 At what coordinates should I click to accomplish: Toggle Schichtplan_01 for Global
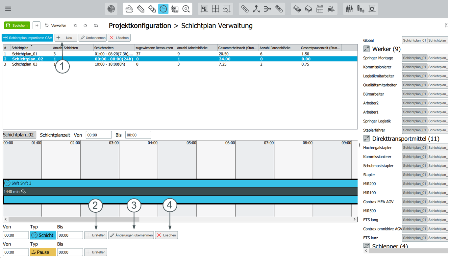(414, 40)
